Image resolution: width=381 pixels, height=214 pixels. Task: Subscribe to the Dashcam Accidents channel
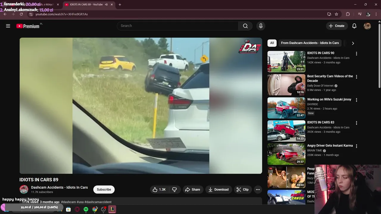click(x=104, y=189)
